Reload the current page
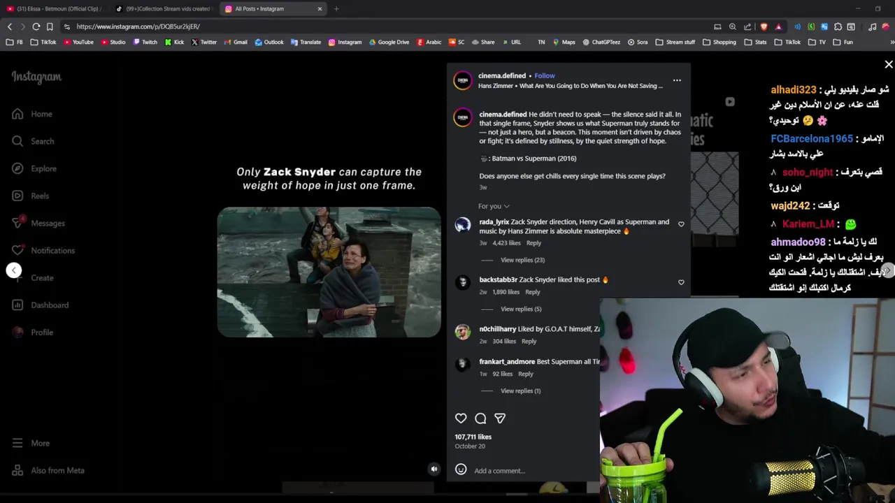 pyautogui.click(x=36, y=27)
